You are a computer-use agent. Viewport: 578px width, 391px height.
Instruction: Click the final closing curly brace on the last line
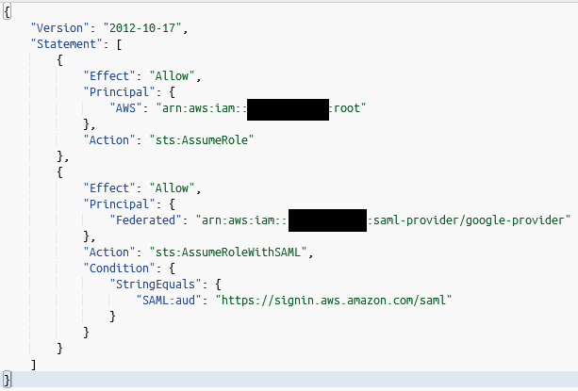[x=8, y=379]
